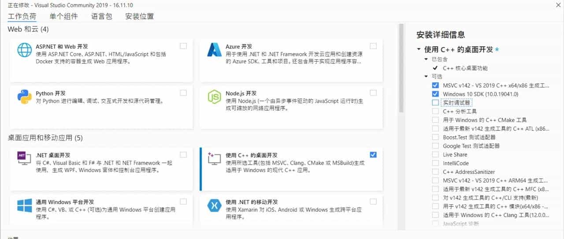The height and width of the screenshot is (239, 564).
Task: Check the C++ 模块 for v142 option
Action: coord(435,206)
